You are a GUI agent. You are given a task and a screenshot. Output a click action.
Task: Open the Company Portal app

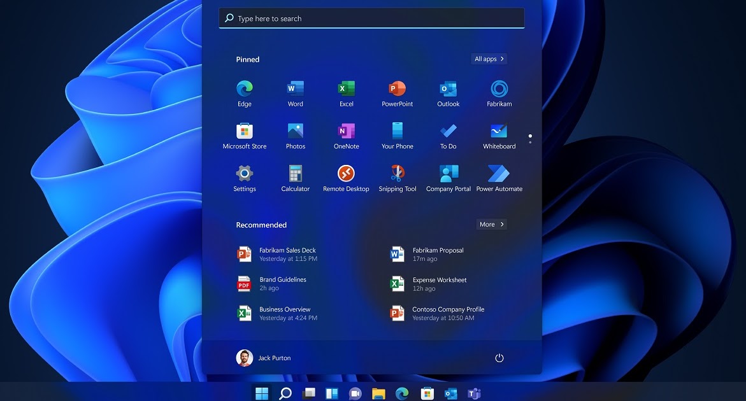click(448, 179)
